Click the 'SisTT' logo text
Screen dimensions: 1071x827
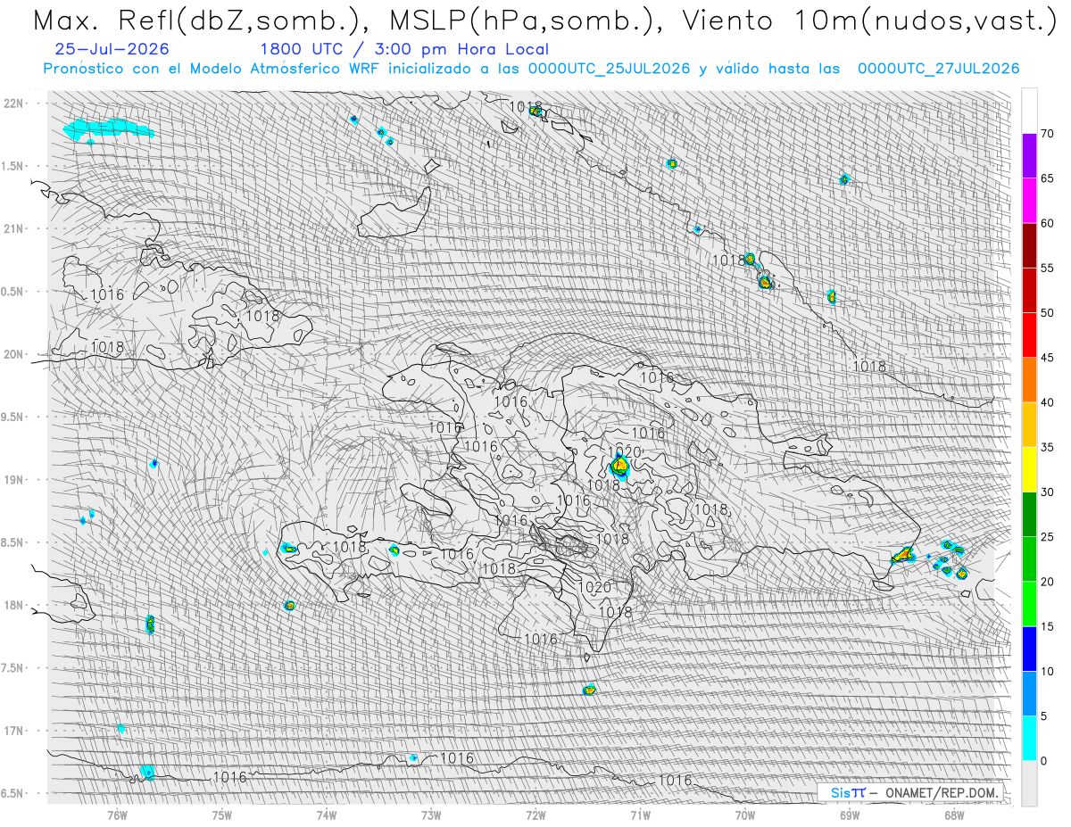point(848,793)
